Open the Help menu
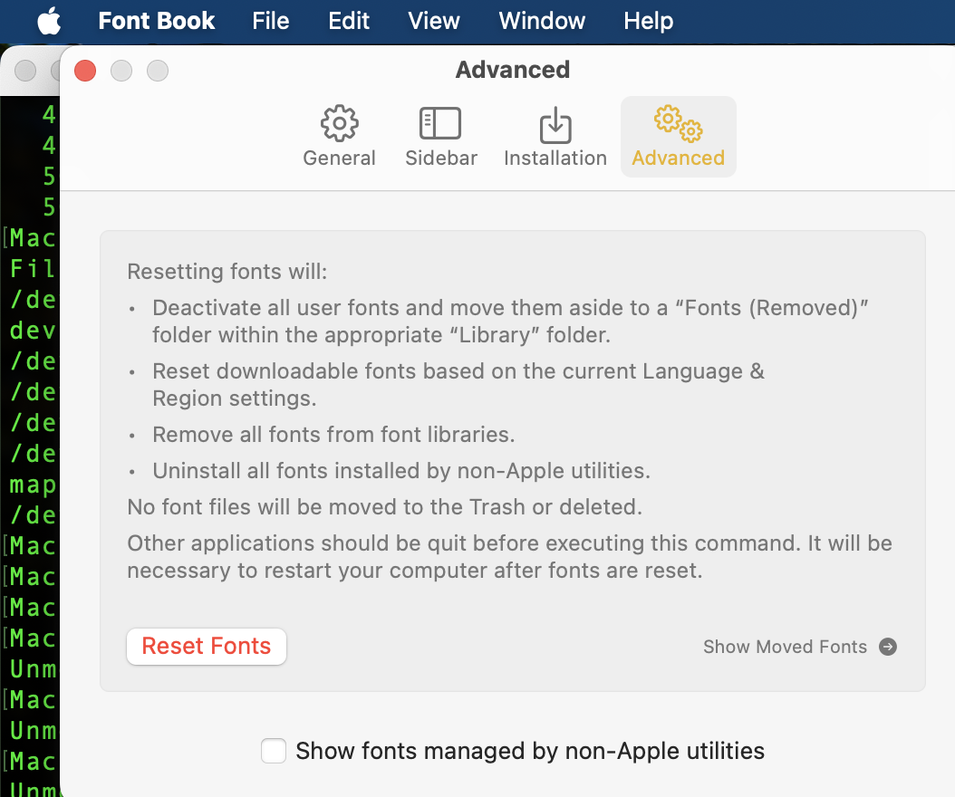Screen dimensions: 955x797 648,22
